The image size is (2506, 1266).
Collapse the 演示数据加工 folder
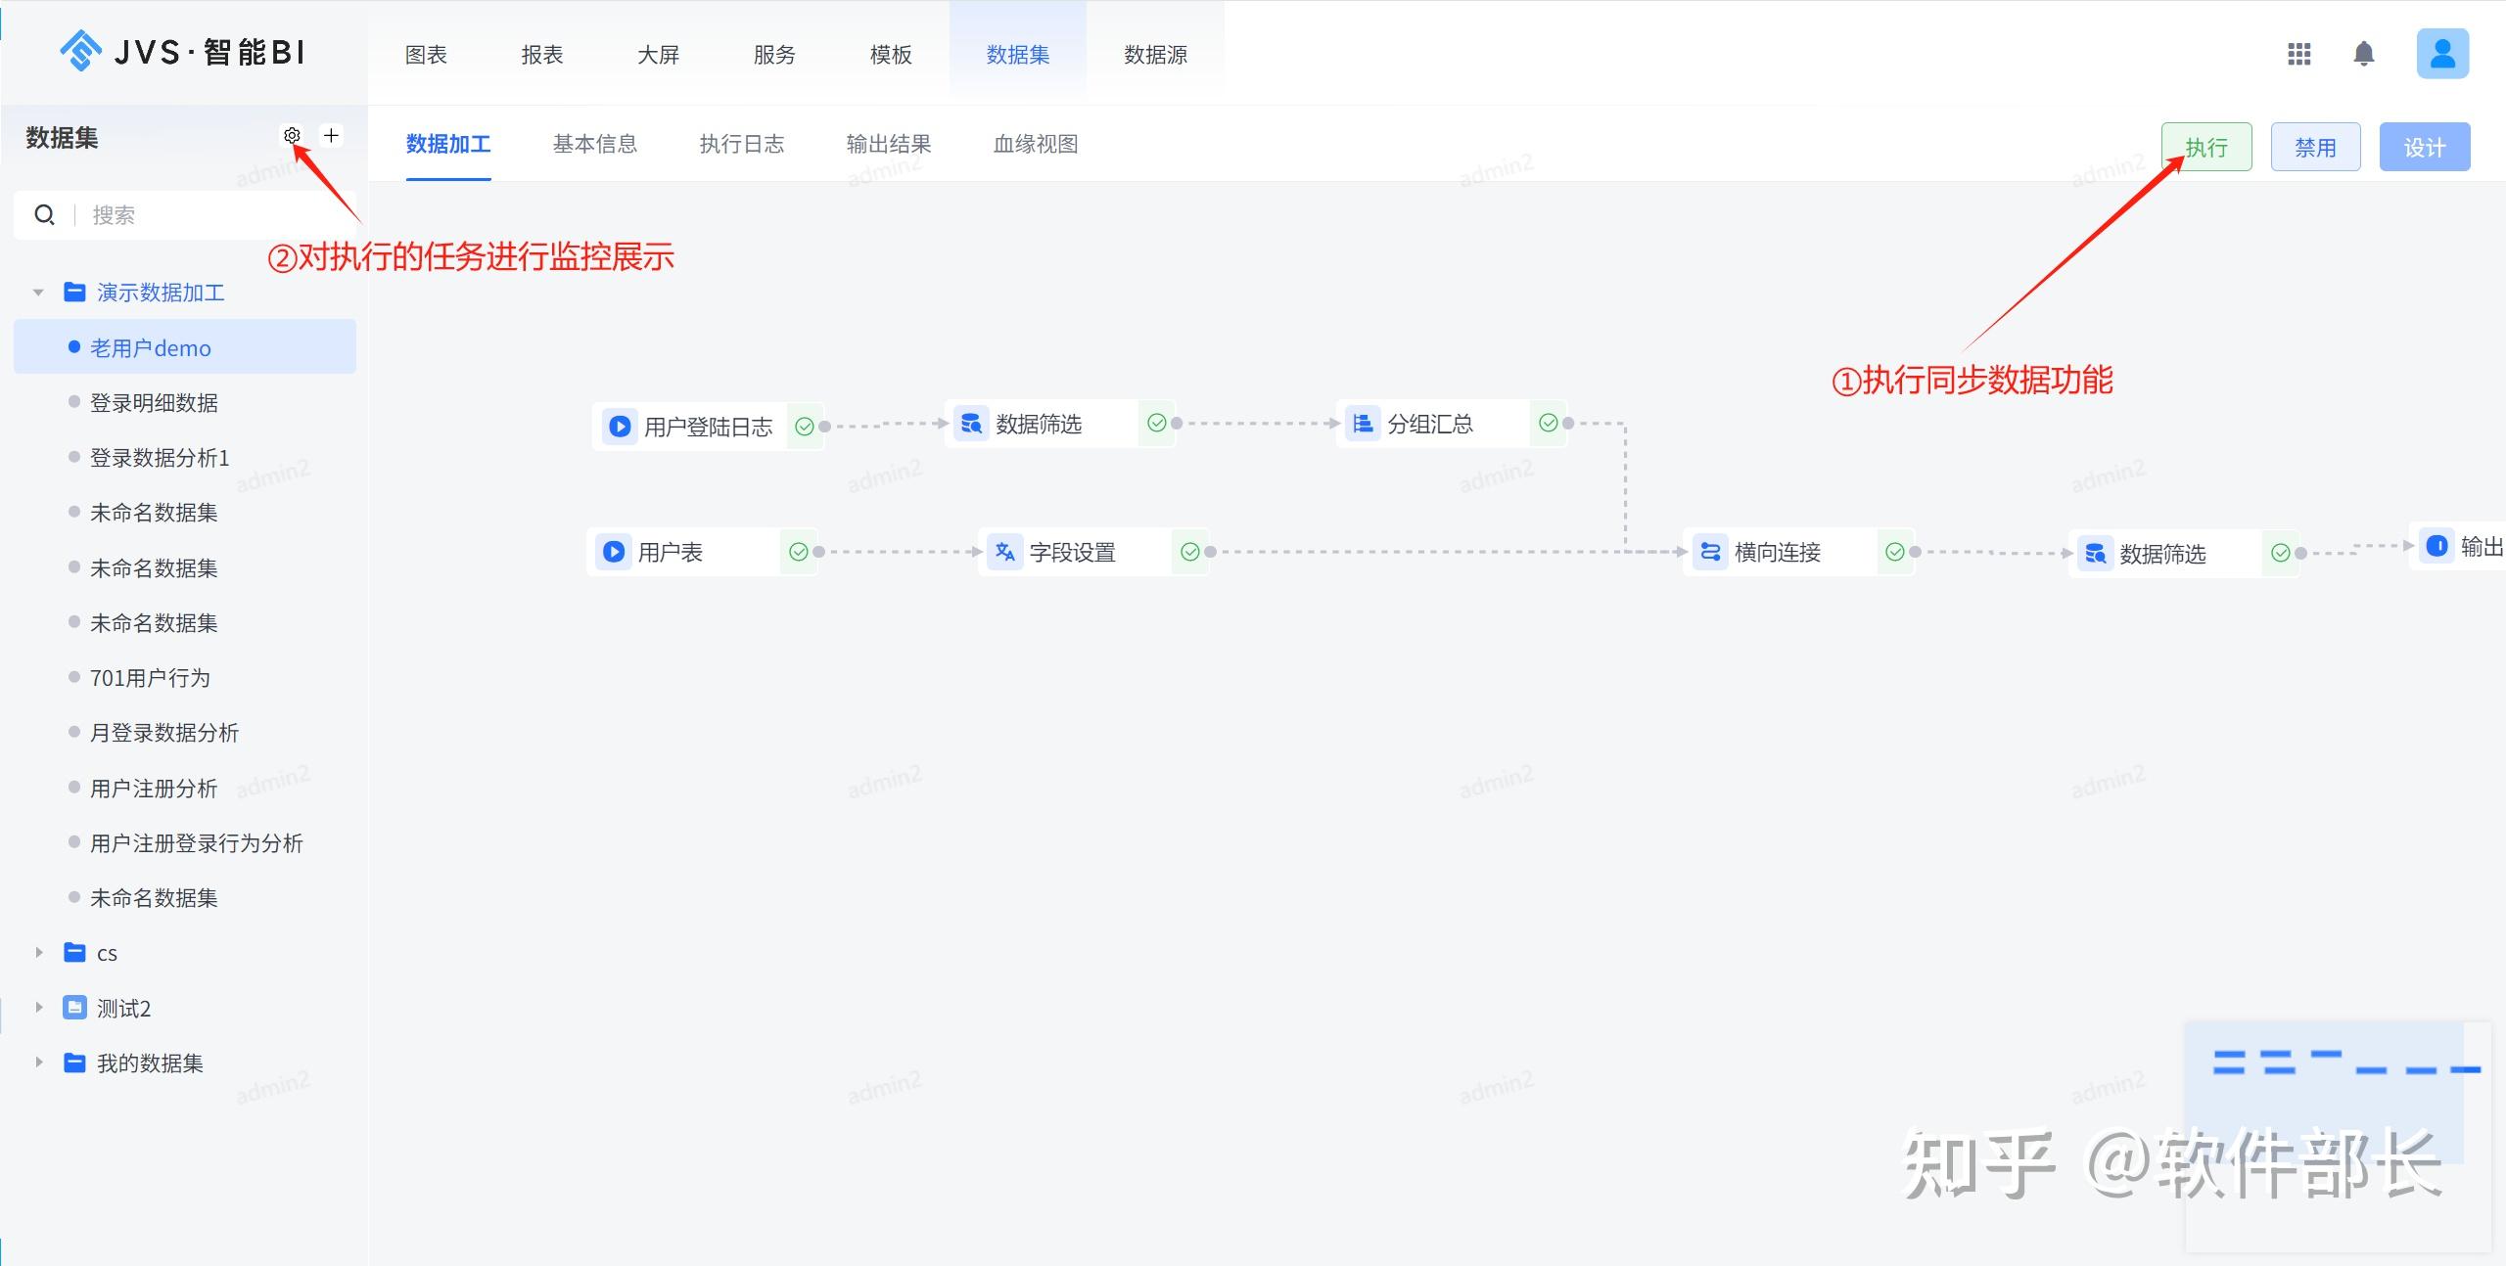[x=38, y=293]
